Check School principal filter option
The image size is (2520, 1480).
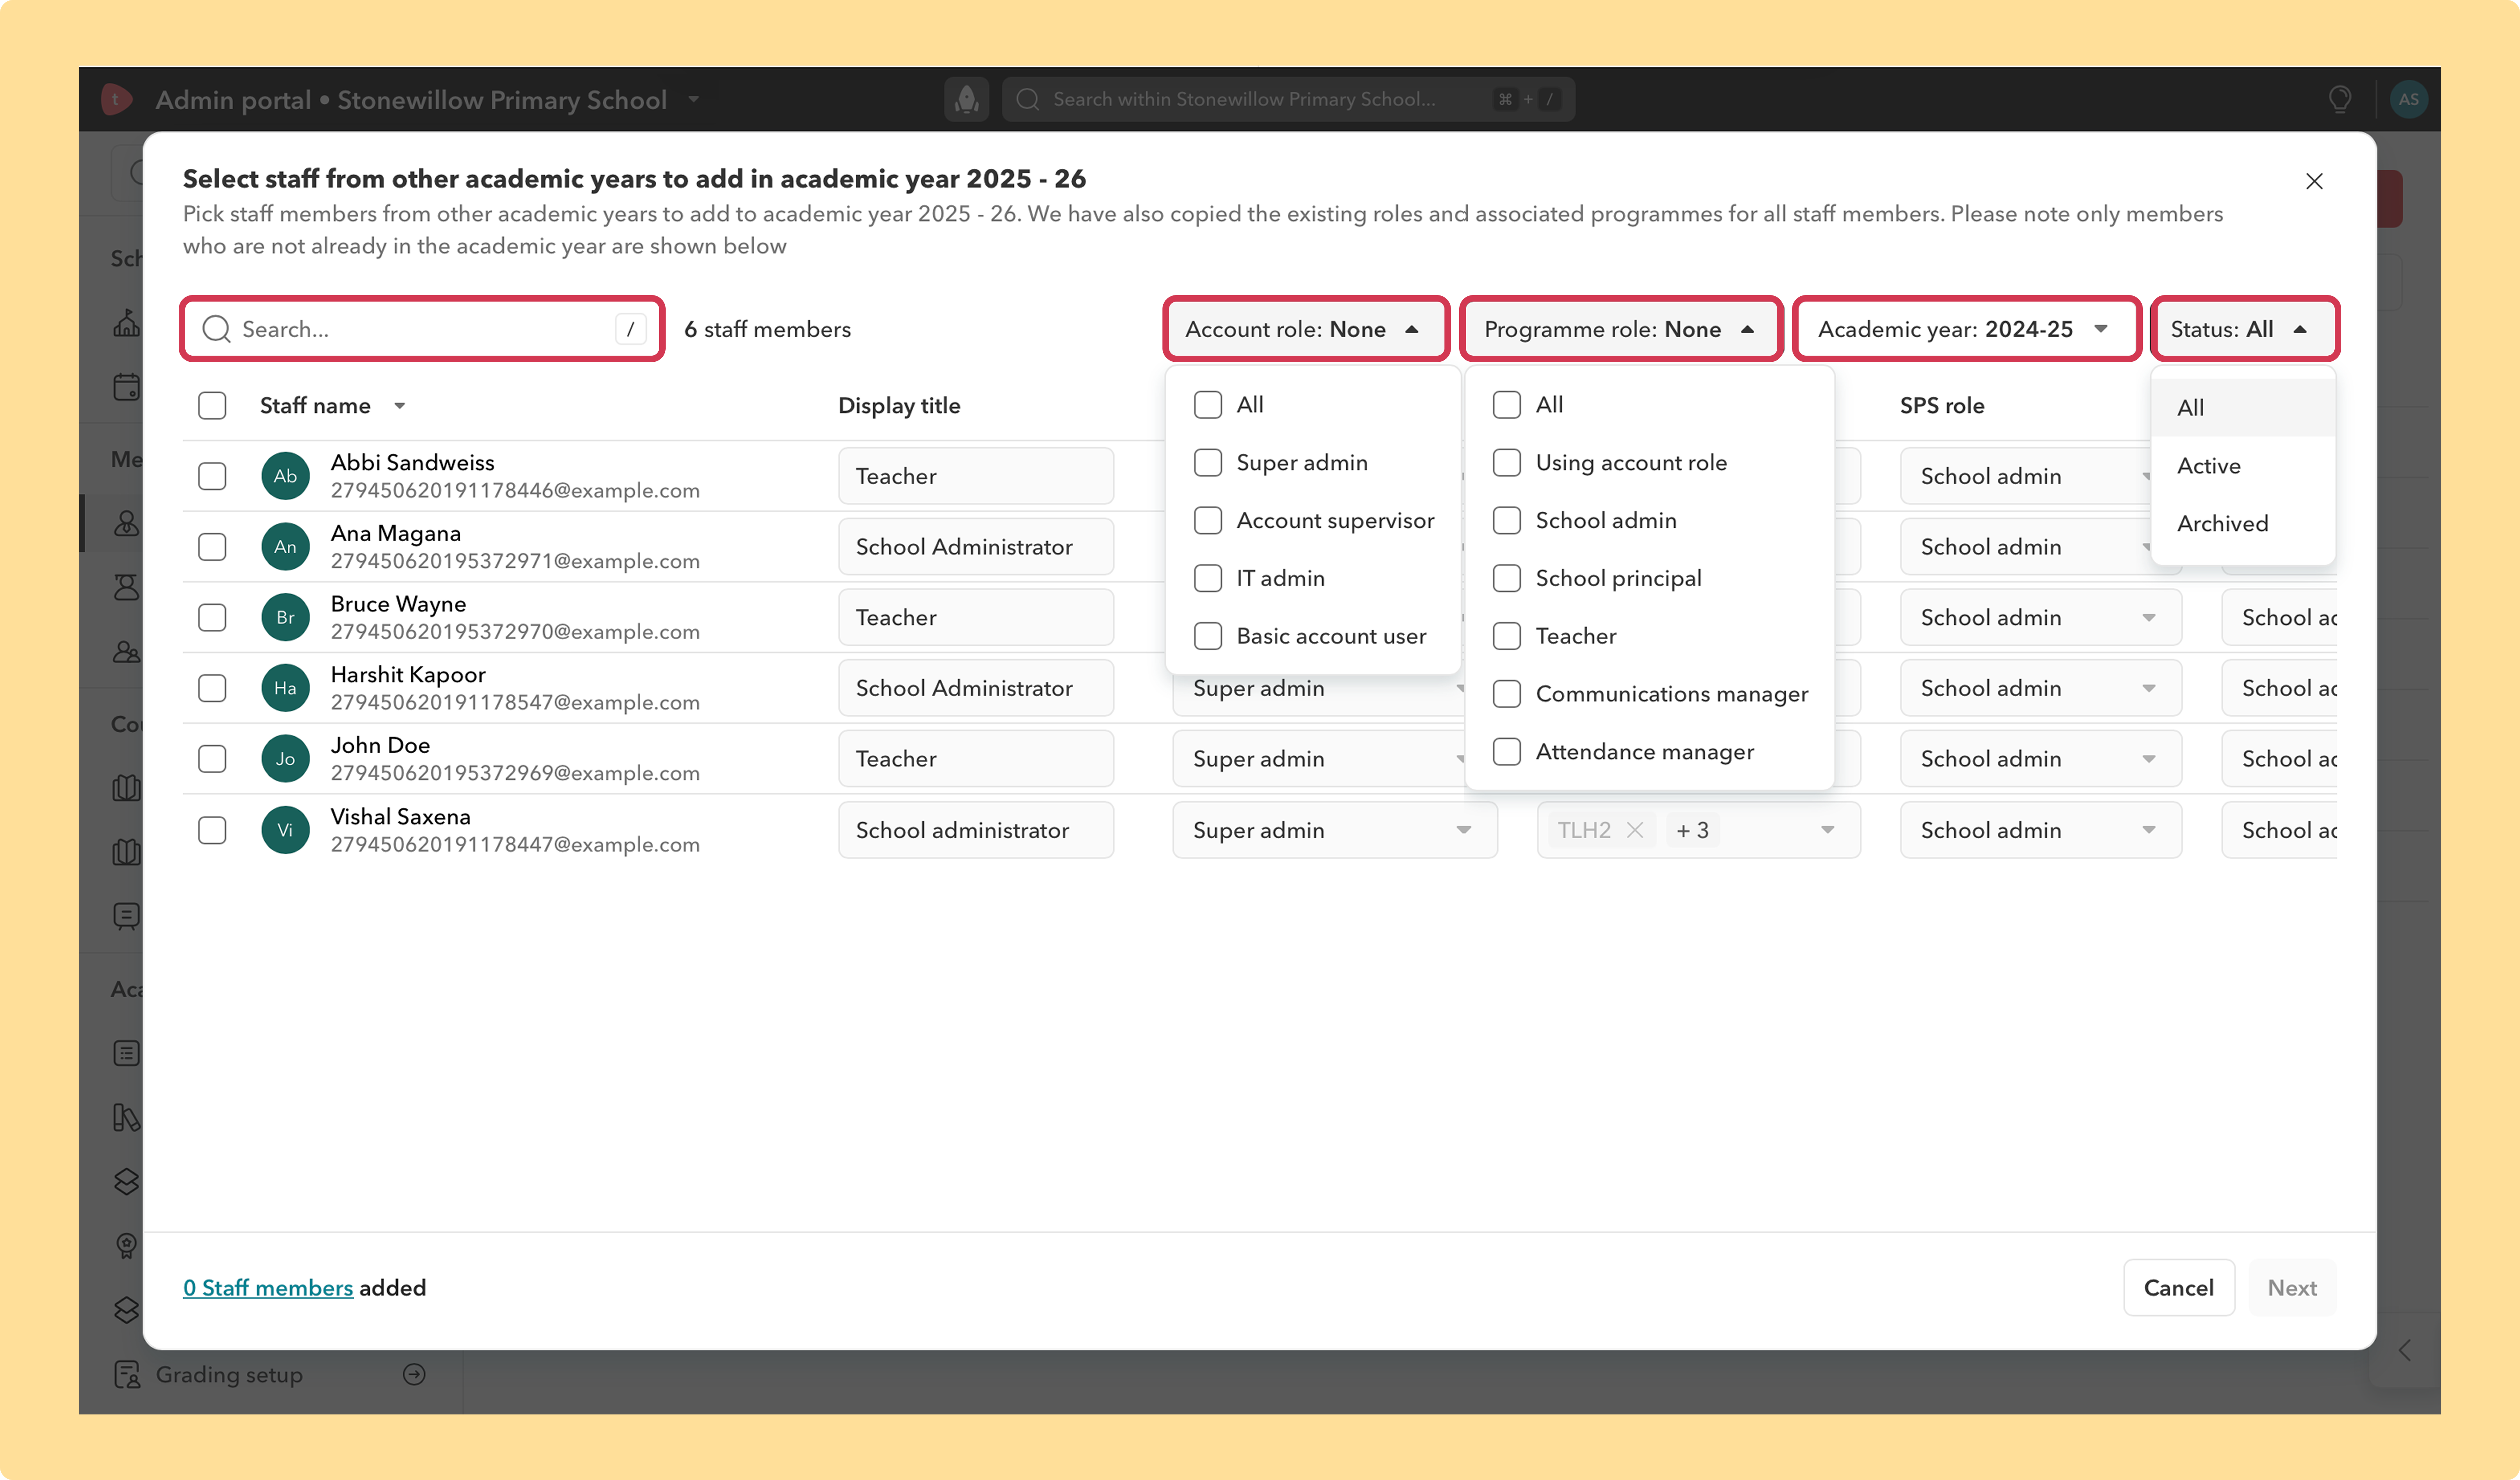coord(1507,578)
